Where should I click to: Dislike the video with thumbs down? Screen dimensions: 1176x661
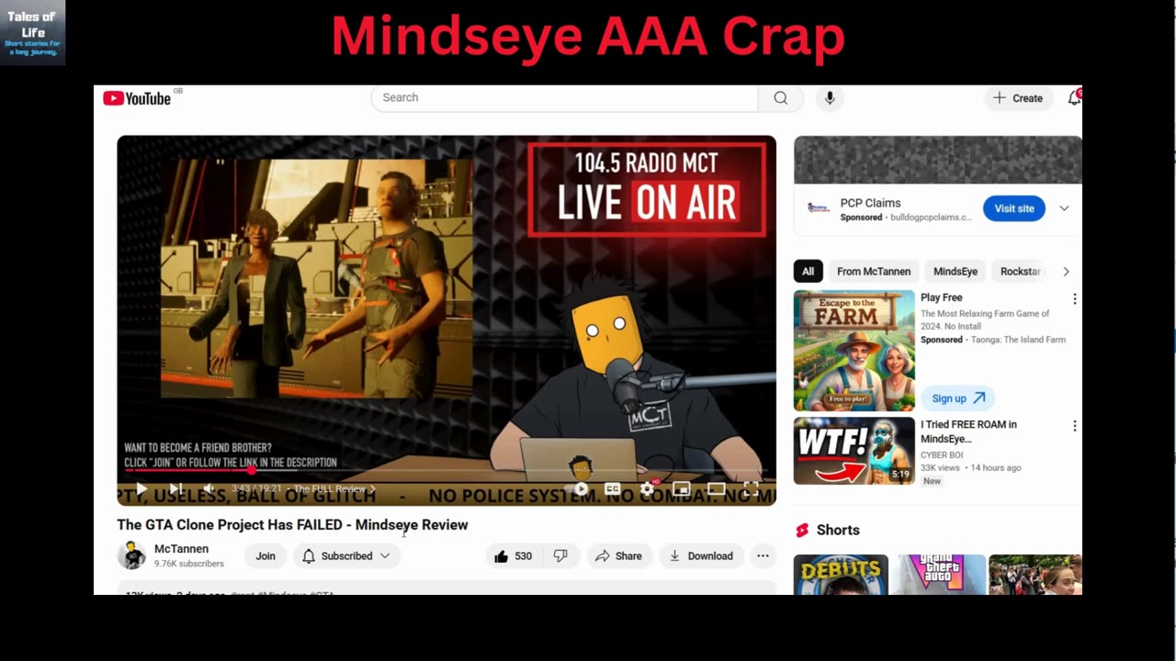[x=560, y=556]
